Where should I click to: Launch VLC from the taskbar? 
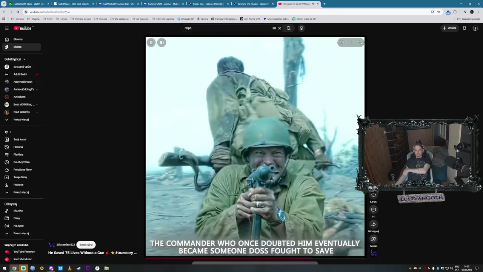tap(69, 268)
